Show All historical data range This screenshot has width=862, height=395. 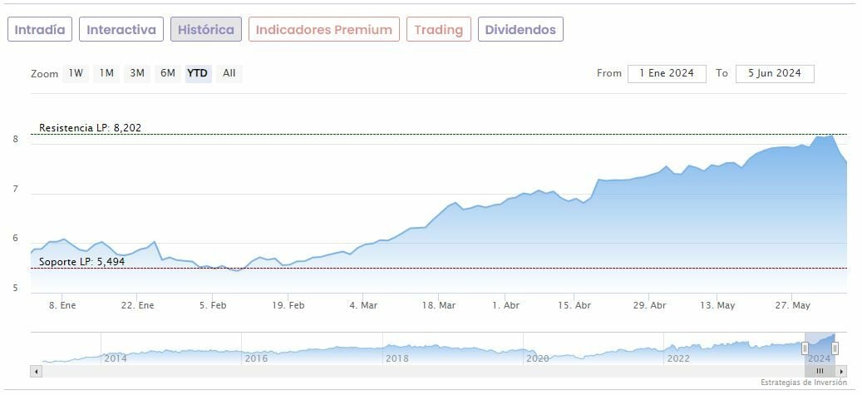[x=229, y=73]
